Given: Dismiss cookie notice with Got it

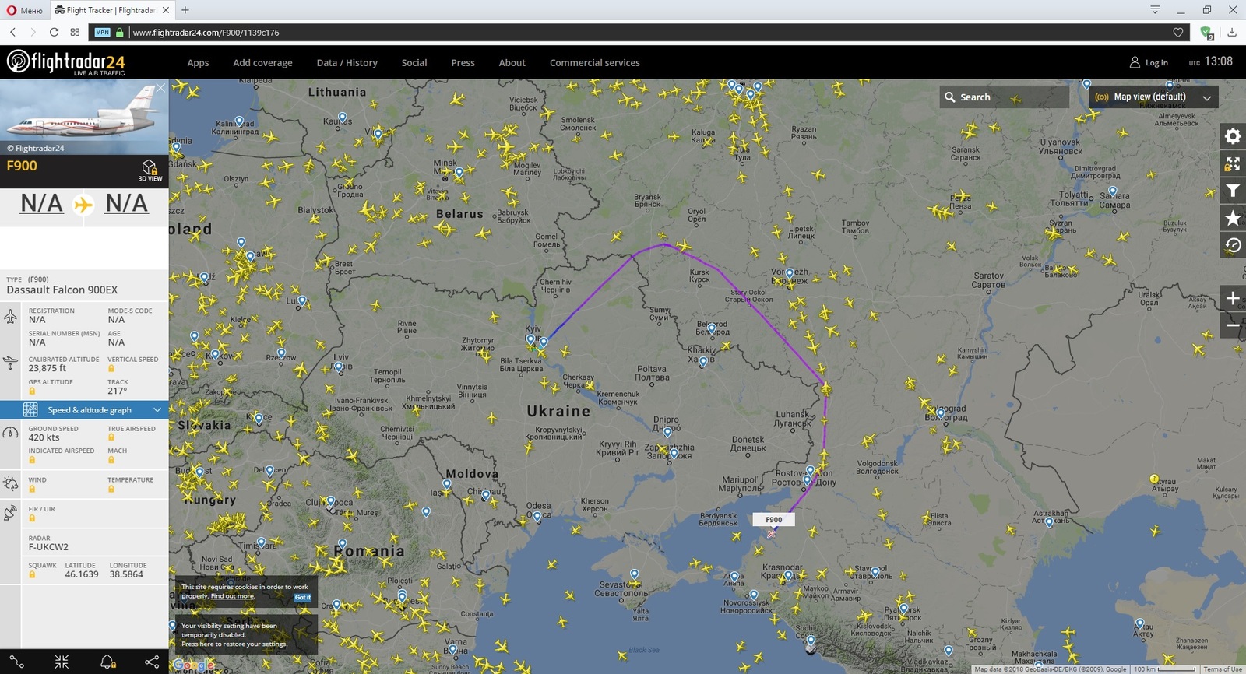Looking at the screenshot, I should (302, 597).
